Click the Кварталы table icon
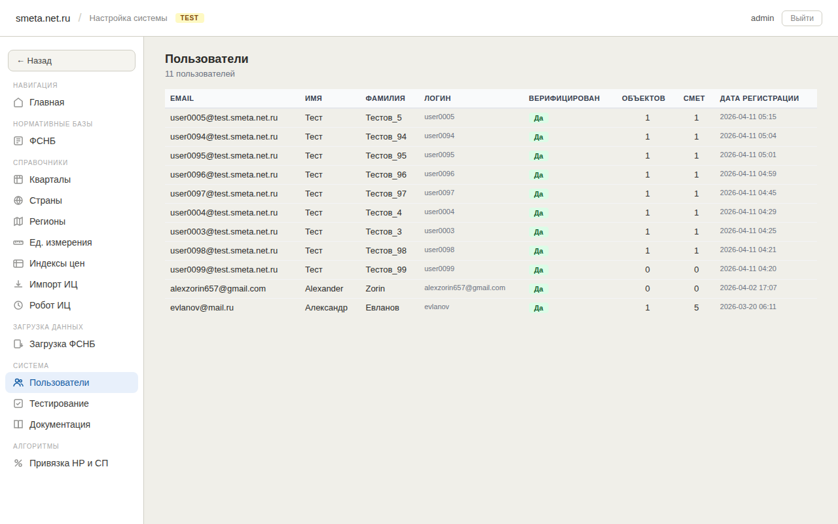838x524 pixels. [x=18, y=179]
